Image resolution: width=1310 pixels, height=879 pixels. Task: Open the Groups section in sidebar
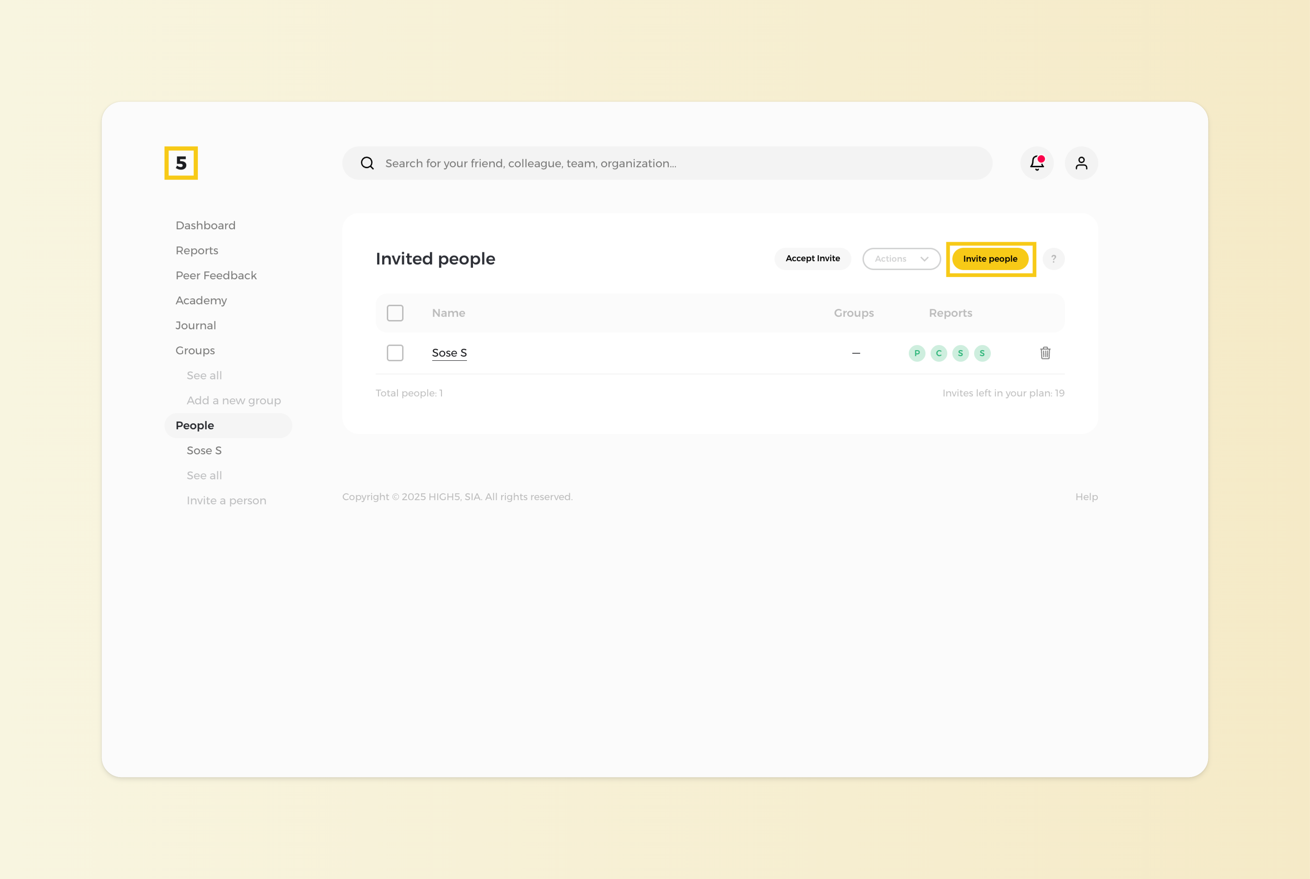195,351
